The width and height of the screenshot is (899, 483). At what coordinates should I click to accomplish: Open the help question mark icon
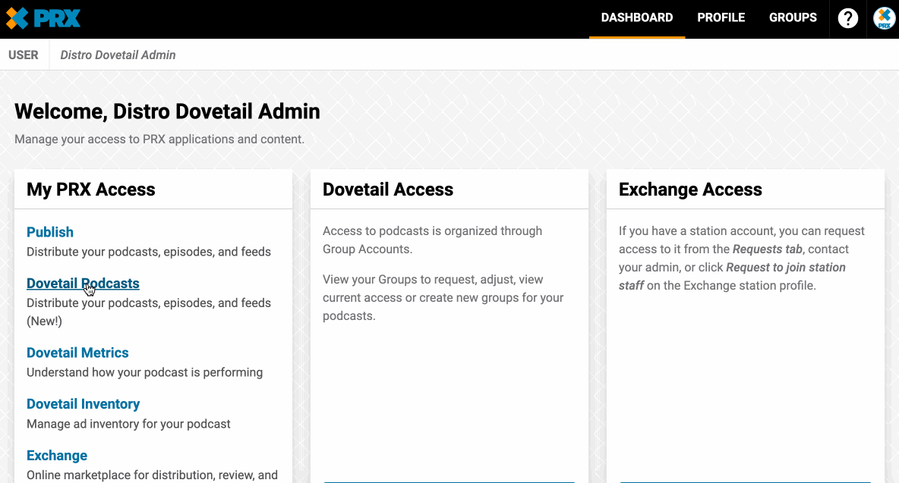pyautogui.click(x=847, y=18)
